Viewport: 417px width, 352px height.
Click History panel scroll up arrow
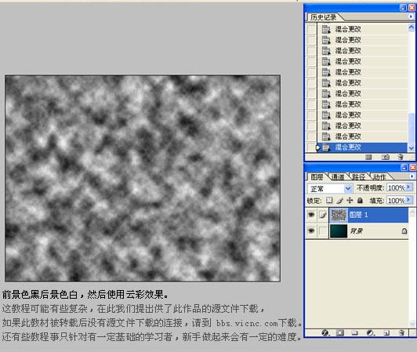point(412,27)
